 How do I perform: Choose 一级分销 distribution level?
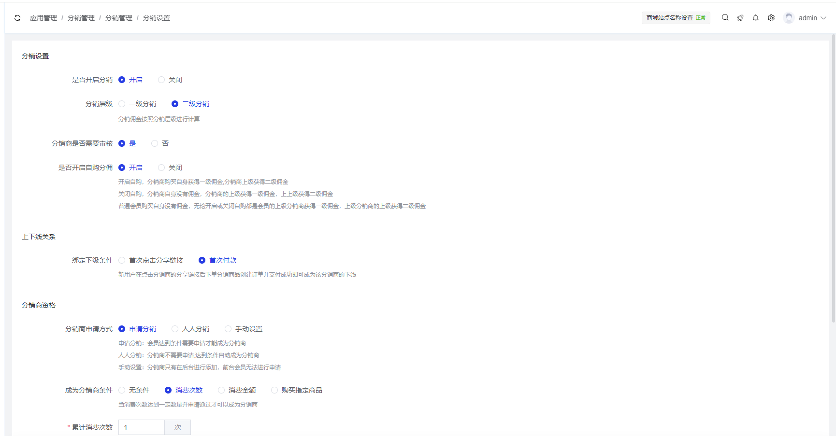[x=137, y=104]
